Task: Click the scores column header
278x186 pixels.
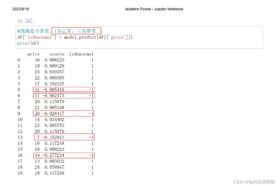Action: click(x=57, y=54)
